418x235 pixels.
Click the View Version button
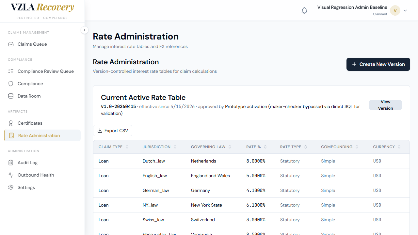click(x=385, y=105)
